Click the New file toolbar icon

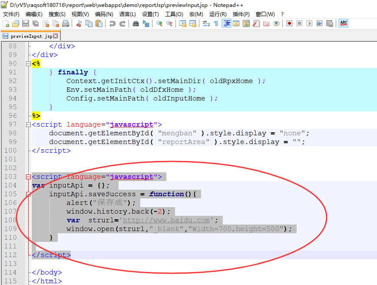[6, 23]
